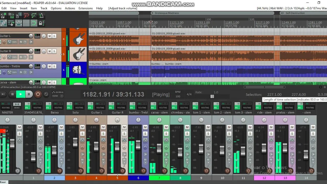The height and width of the screenshot is (184, 327).
Task: Open MASTER ROUTING button in mixer
Action: [x=6, y=106]
